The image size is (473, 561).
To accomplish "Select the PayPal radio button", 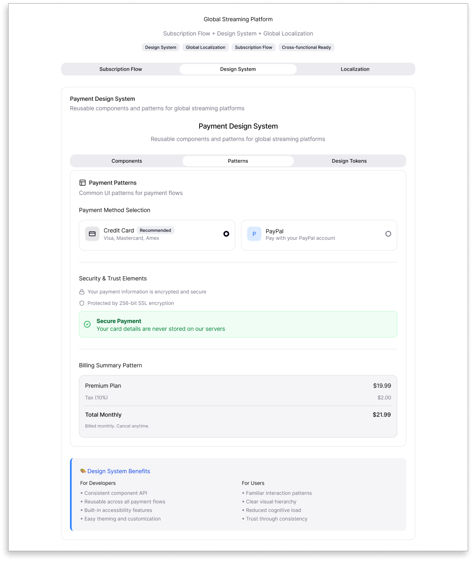I will pyautogui.click(x=388, y=234).
